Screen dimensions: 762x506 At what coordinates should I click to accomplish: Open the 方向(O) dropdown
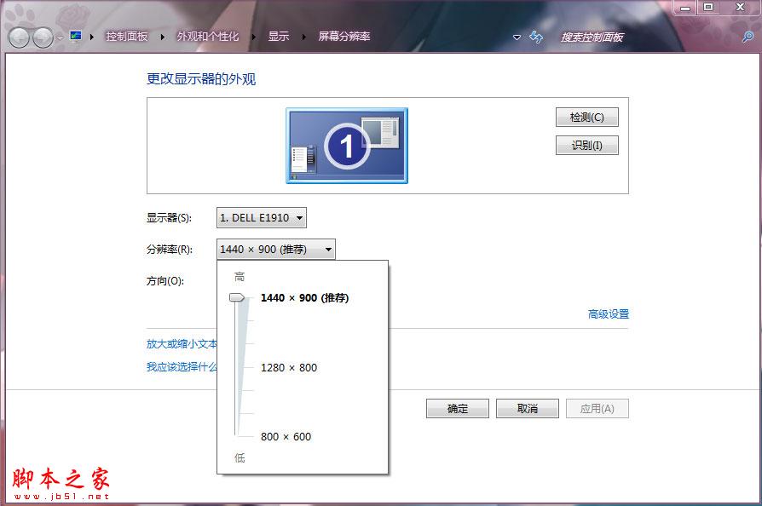click(x=274, y=279)
